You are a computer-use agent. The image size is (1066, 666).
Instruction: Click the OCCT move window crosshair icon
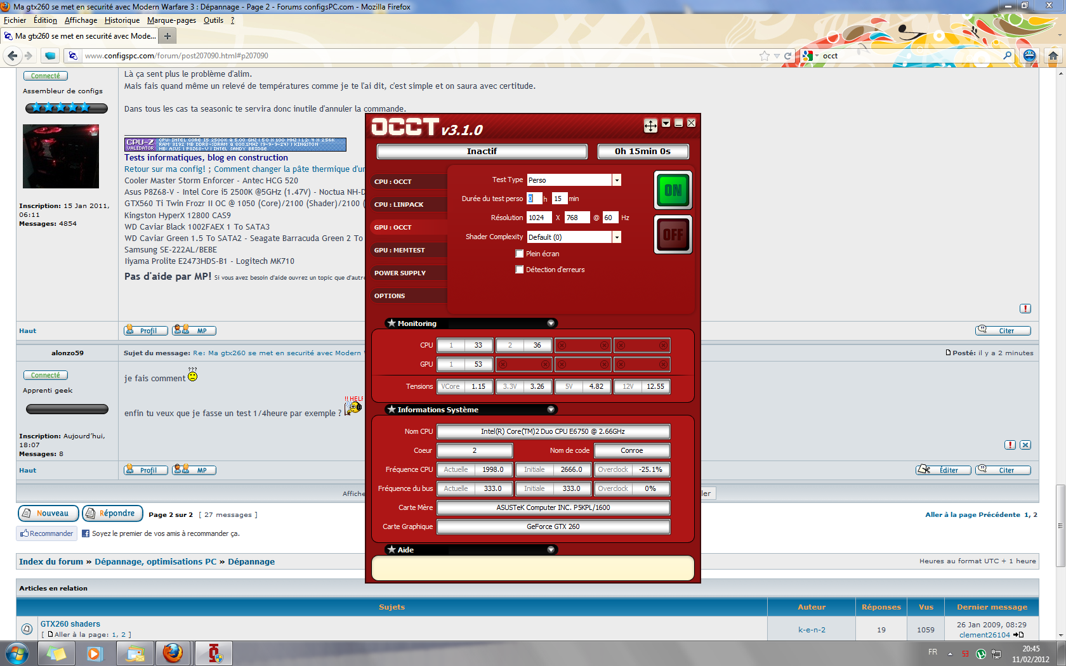(650, 126)
